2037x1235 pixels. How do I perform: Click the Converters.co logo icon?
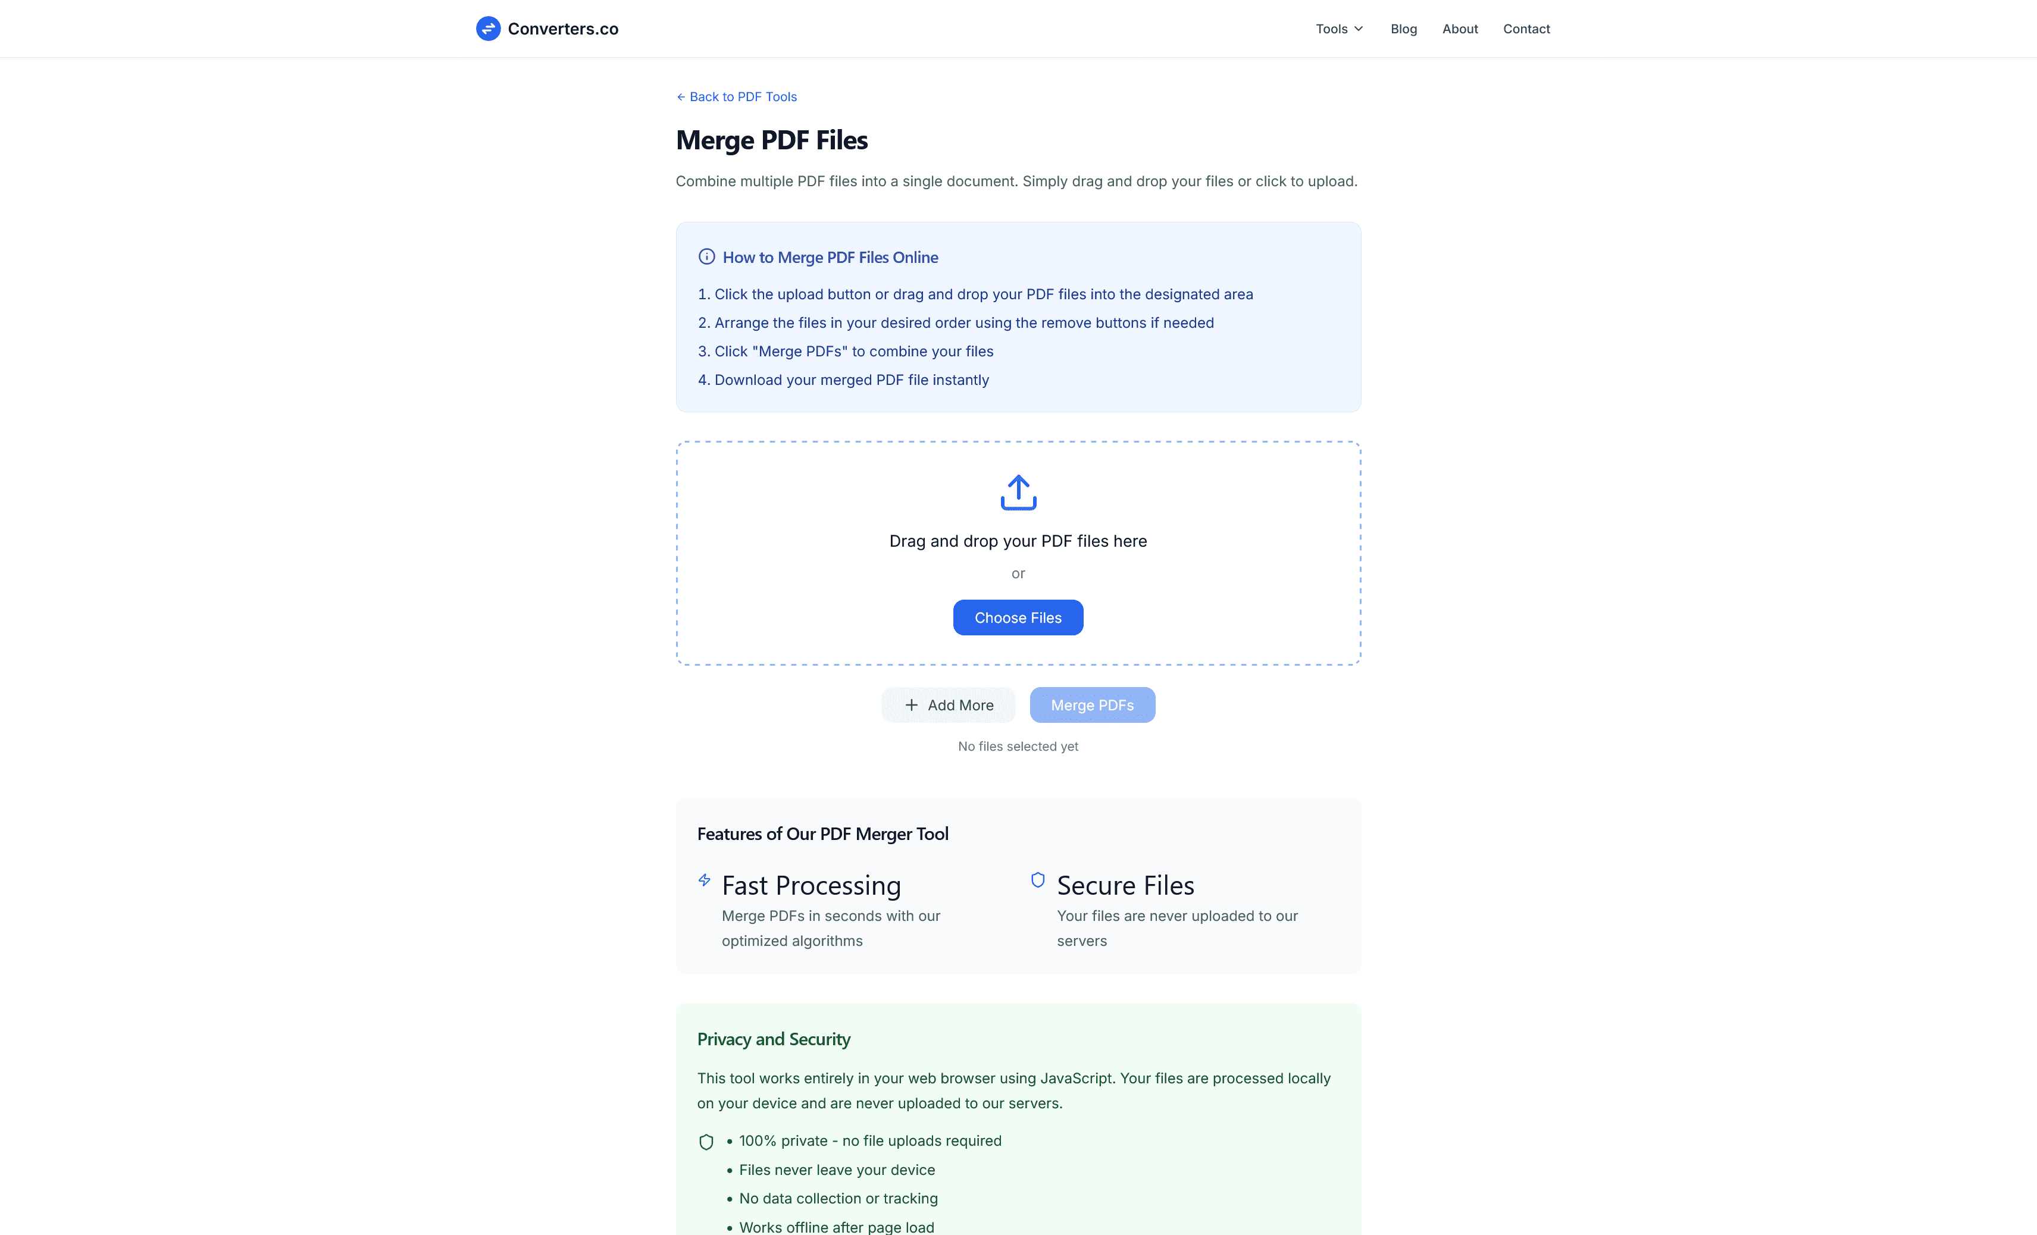coord(488,28)
